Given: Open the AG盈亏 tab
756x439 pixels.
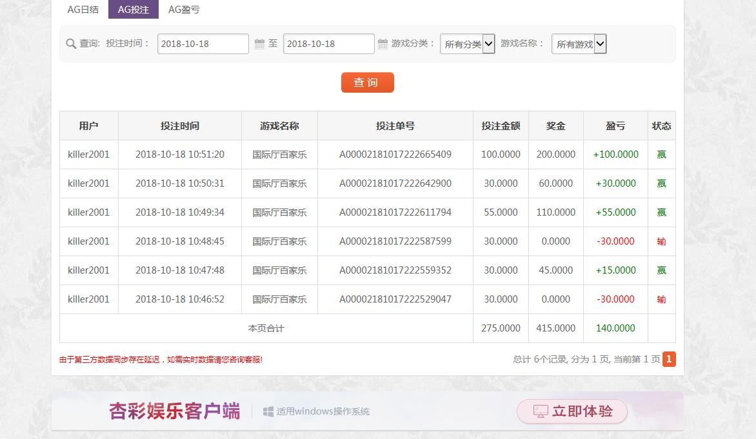Looking at the screenshot, I should [x=184, y=10].
